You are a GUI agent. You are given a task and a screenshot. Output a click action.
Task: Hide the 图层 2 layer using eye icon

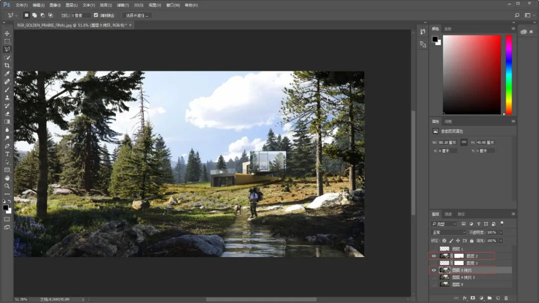434,256
